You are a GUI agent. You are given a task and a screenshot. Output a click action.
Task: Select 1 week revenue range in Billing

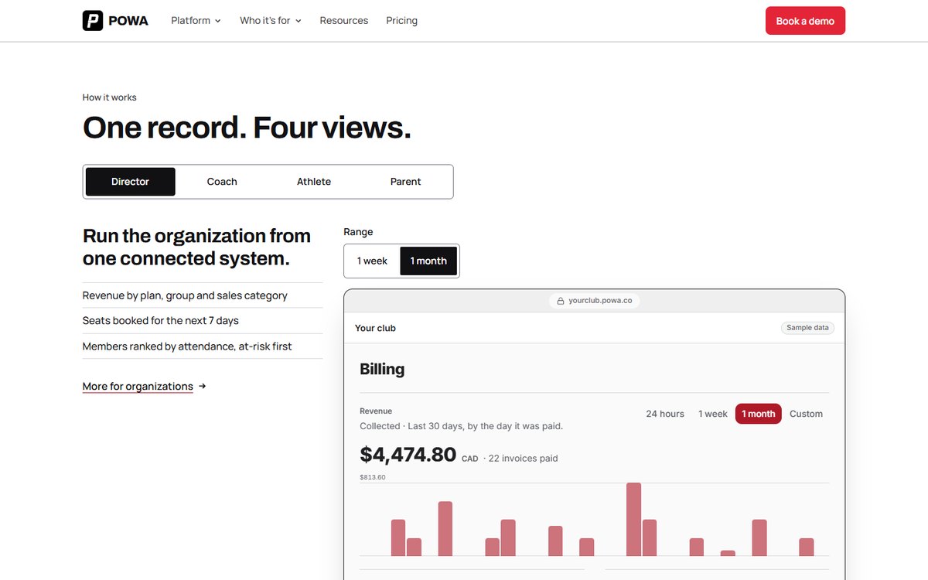click(x=713, y=414)
